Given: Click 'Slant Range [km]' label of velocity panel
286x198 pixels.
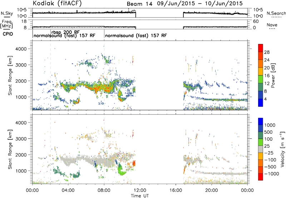Looking at the screenshot, I should (10, 149).
